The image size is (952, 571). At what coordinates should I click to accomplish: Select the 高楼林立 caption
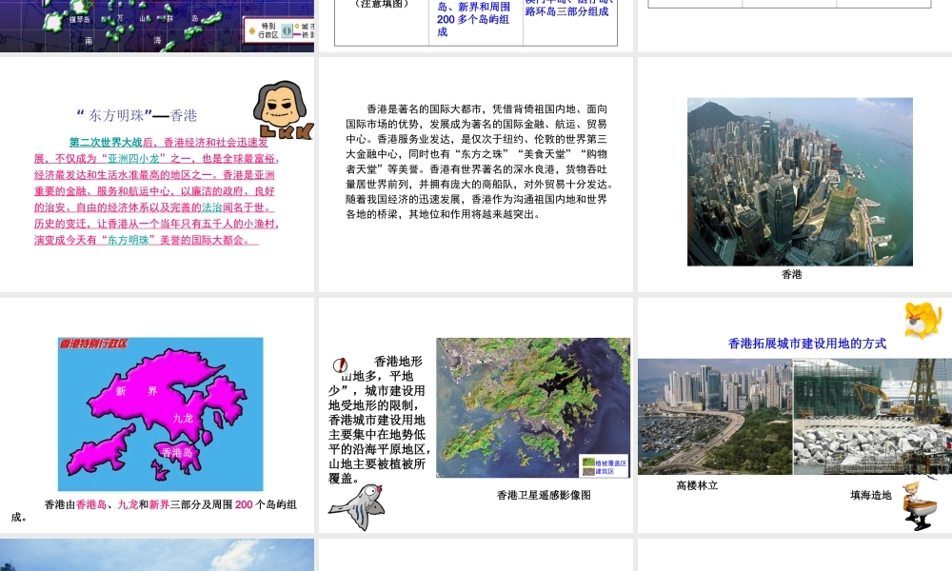(697, 485)
